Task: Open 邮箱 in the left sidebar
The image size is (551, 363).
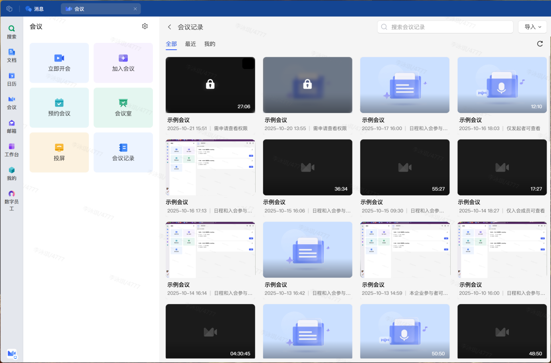Action: pyautogui.click(x=12, y=126)
